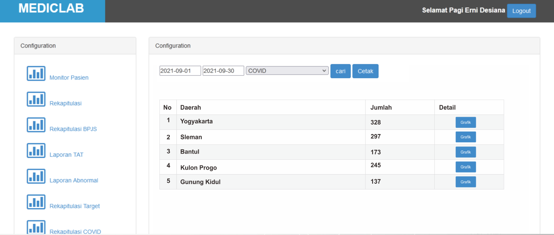Open the COVID category dropdown
Screen dimensions: 554x235
pos(287,71)
